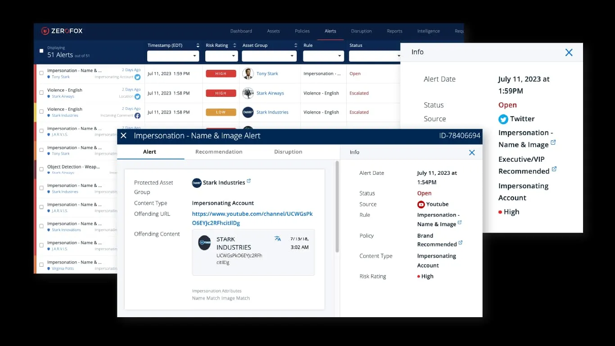
Task: Open the Stark Airways link in Asset Group column
Action: pyautogui.click(x=270, y=93)
